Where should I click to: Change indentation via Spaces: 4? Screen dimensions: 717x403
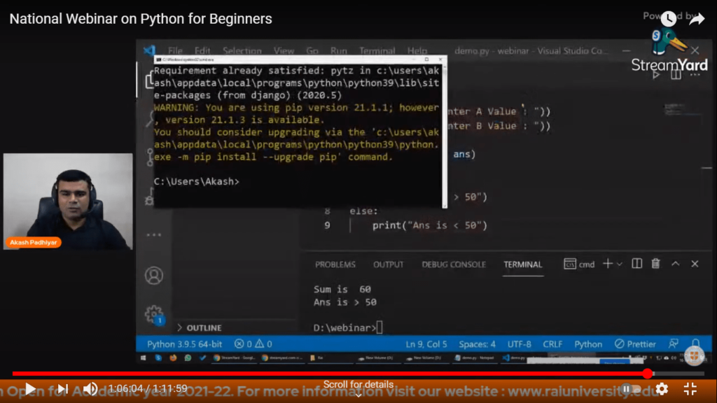coord(477,344)
